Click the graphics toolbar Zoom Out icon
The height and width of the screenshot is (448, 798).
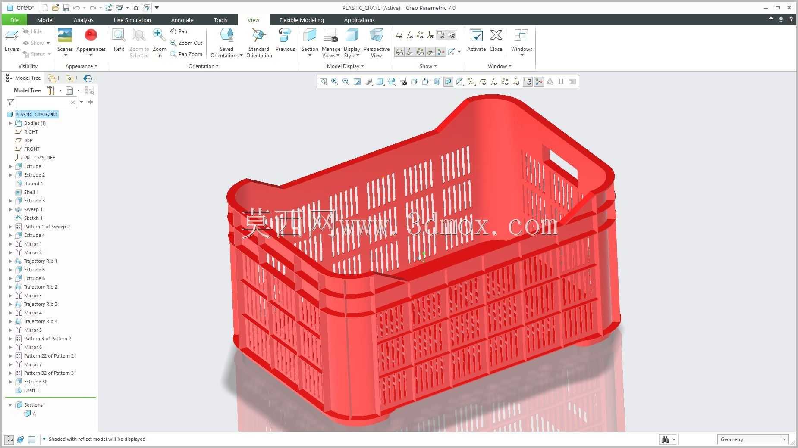click(x=346, y=81)
